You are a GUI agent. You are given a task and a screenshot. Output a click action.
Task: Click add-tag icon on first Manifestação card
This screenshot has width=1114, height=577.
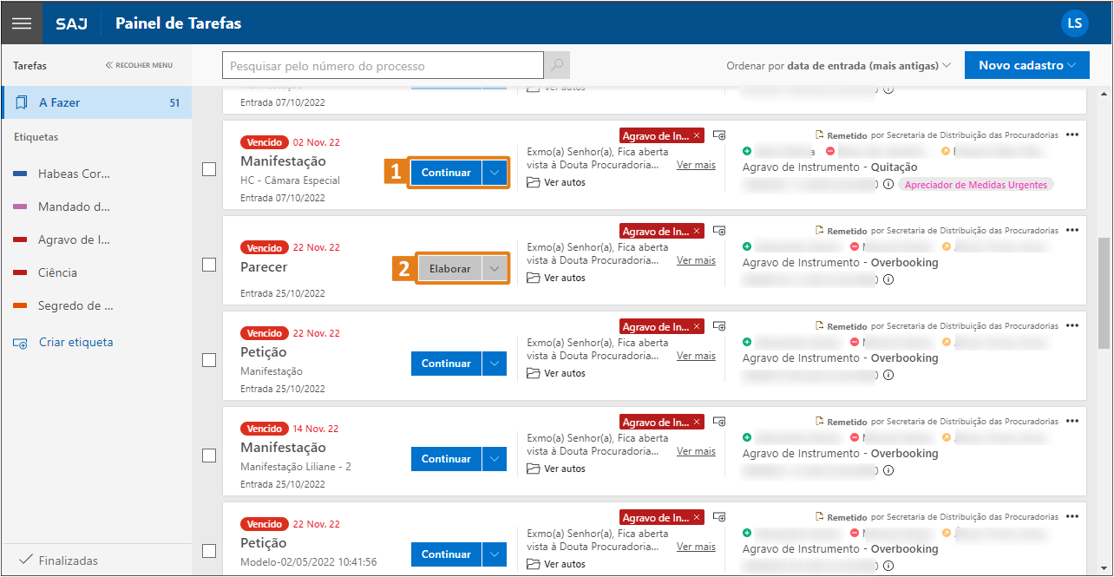(718, 135)
